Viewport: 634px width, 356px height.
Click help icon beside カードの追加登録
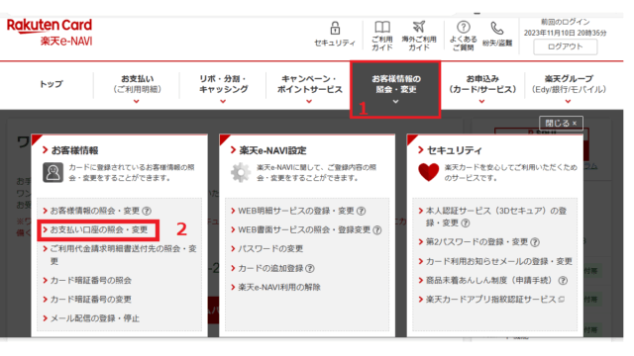coord(310,268)
